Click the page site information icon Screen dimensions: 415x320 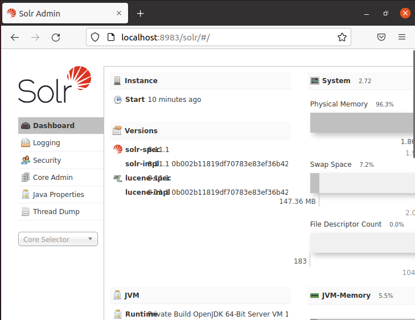tap(111, 38)
